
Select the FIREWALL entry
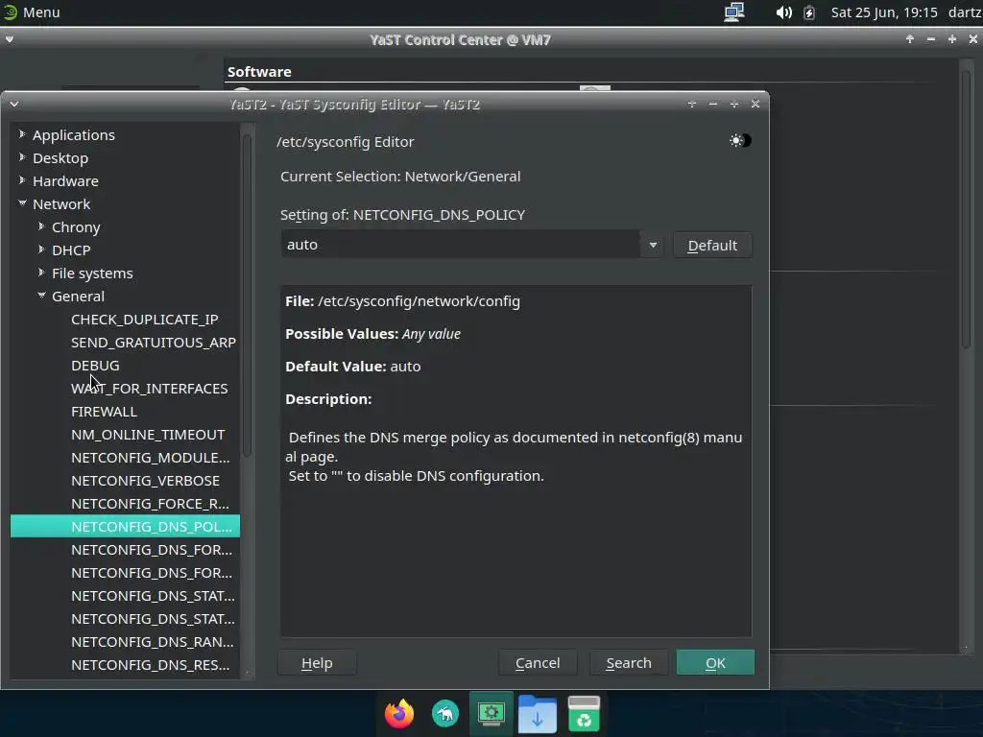104,412
